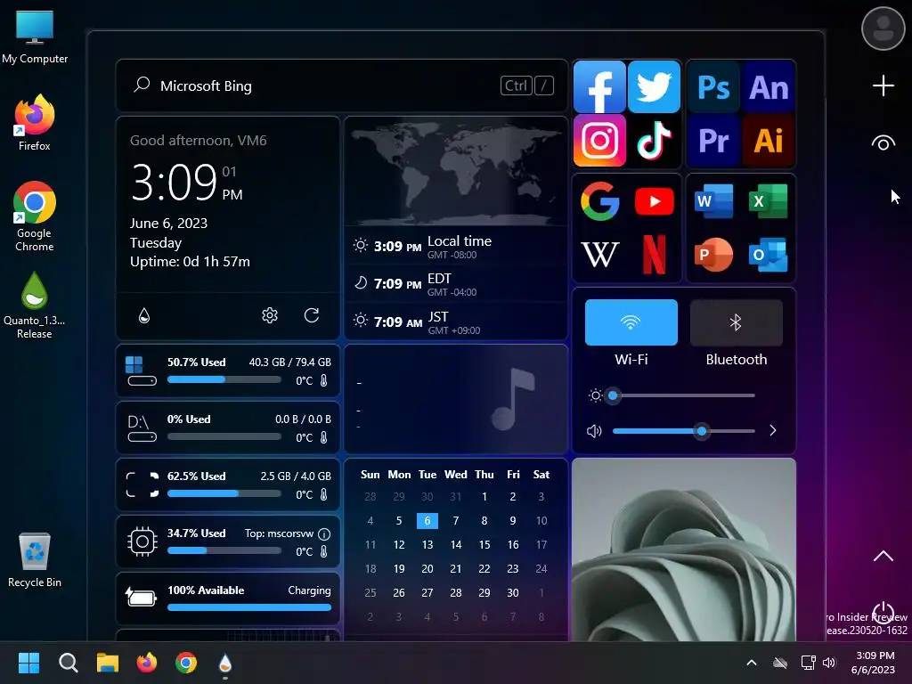Open the TikTok shortcut tile
The height and width of the screenshot is (684, 912).
coord(655,140)
